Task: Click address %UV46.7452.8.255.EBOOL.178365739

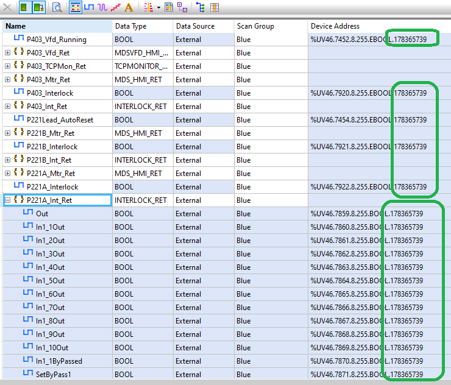Action: 369,40
